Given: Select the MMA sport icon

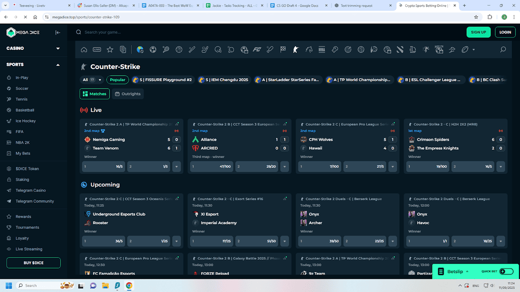Looking at the screenshot, I should [x=322, y=50].
